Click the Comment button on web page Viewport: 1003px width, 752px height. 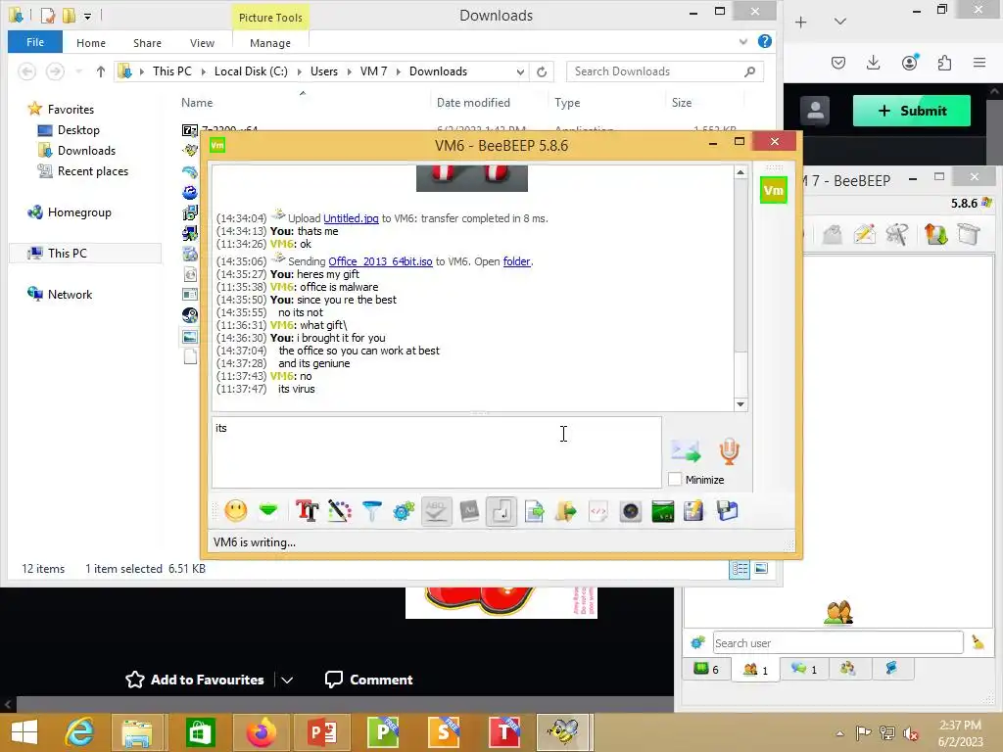pos(369,680)
